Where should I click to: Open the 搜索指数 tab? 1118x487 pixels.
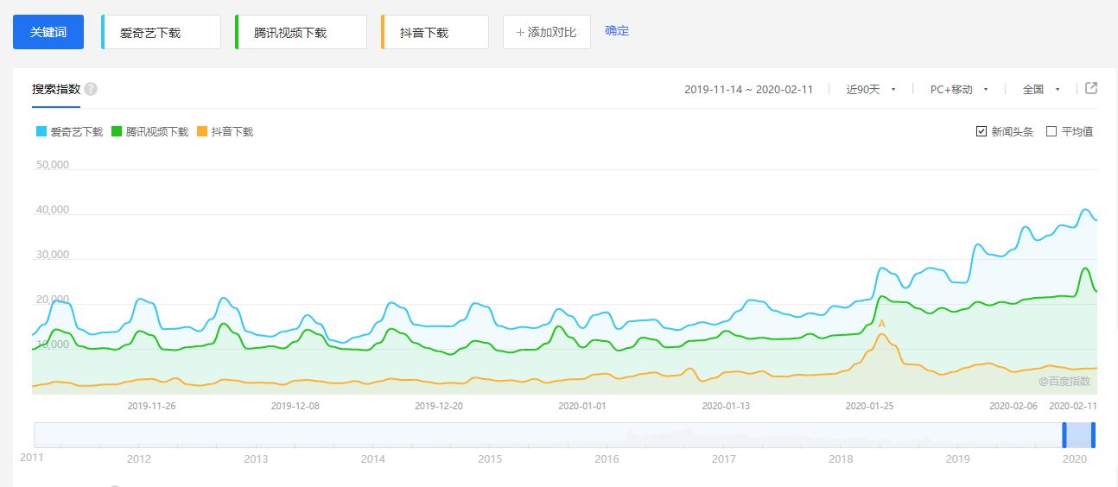point(56,89)
